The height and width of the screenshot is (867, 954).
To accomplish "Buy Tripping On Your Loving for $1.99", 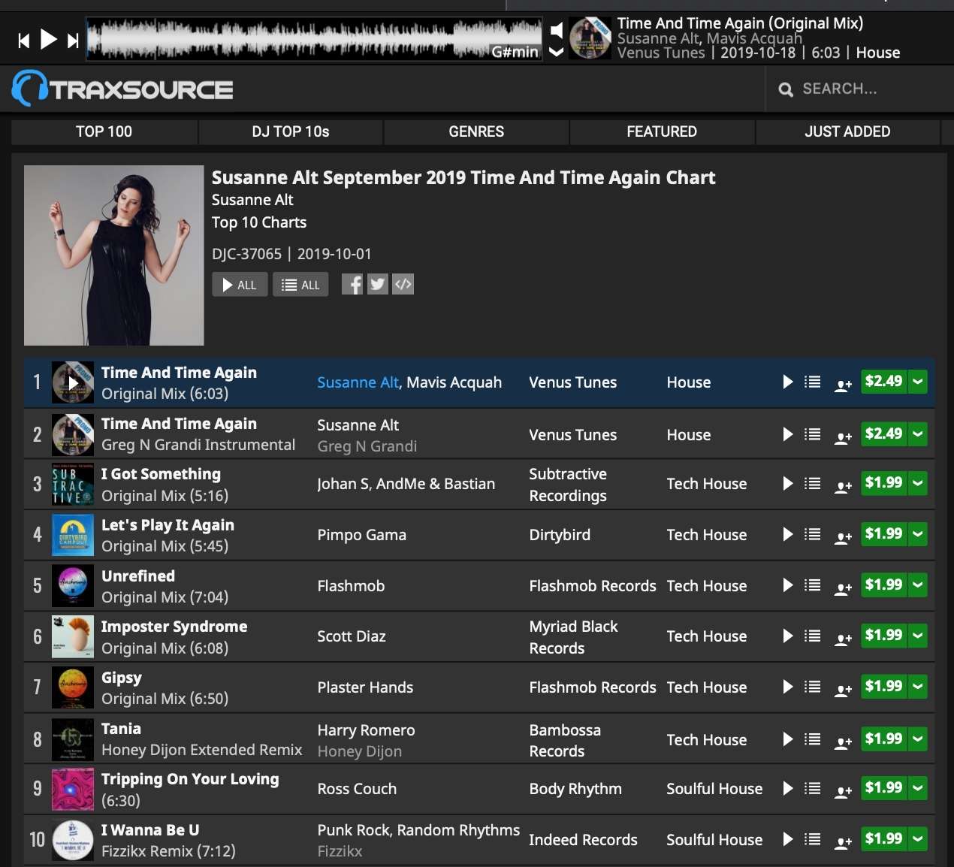I will pyautogui.click(x=883, y=788).
